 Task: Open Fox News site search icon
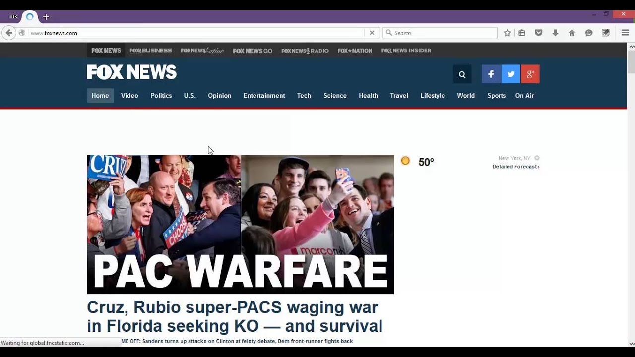point(462,74)
